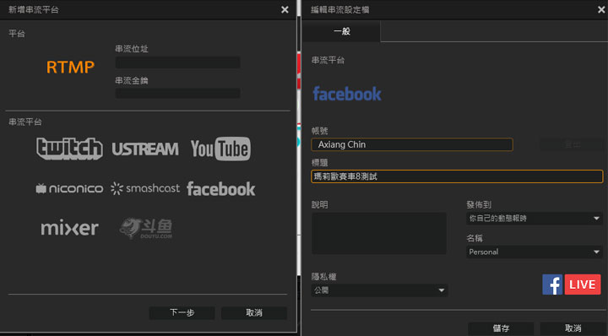Choose the niconico streaming platform
608x336 pixels.
click(69, 189)
